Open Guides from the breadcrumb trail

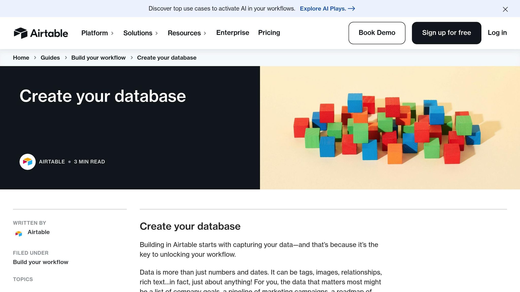point(50,58)
